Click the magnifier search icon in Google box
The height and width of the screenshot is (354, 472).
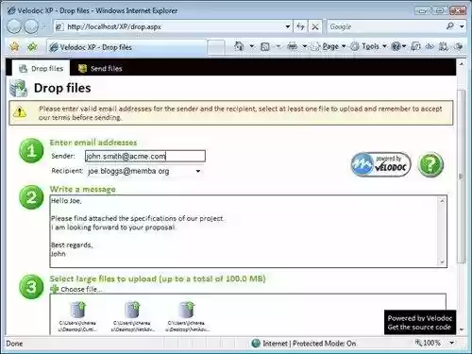coord(450,26)
